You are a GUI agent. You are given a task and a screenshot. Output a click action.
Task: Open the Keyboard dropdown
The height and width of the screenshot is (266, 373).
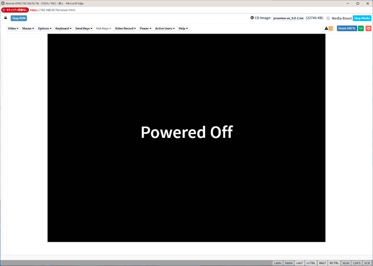(63, 28)
